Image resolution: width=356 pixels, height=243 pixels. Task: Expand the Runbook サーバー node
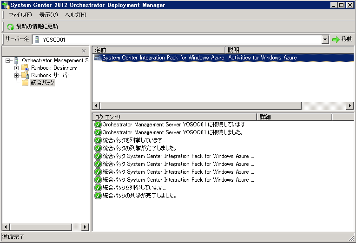click(x=16, y=75)
